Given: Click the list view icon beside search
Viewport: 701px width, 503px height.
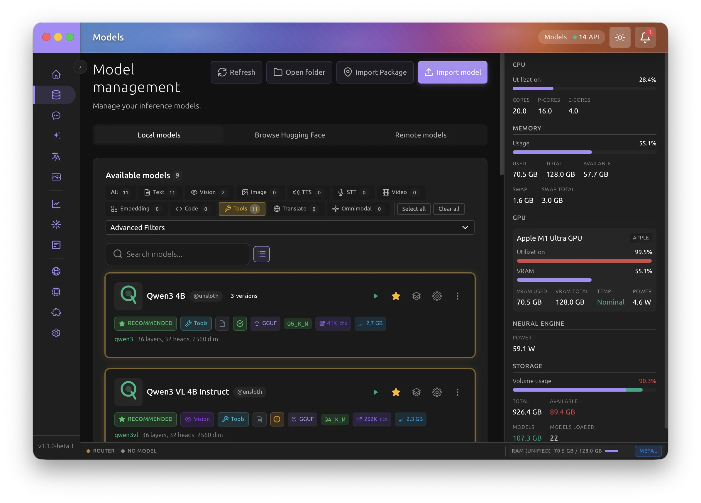Looking at the screenshot, I should [262, 254].
